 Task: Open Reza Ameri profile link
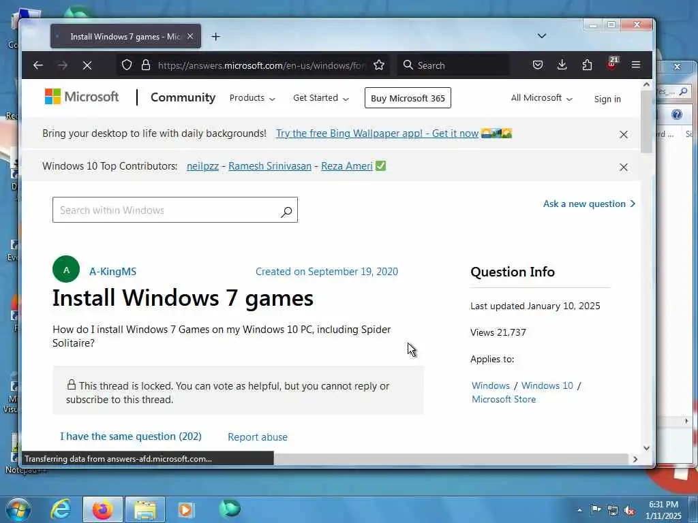pyautogui.click(x=347, y=166)
